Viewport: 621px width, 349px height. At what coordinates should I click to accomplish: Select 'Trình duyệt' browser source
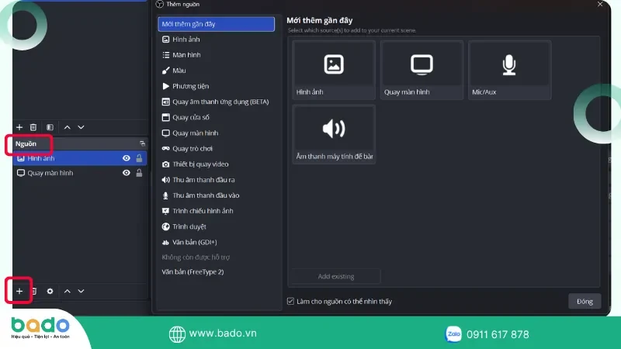click(x=216, y=226)
